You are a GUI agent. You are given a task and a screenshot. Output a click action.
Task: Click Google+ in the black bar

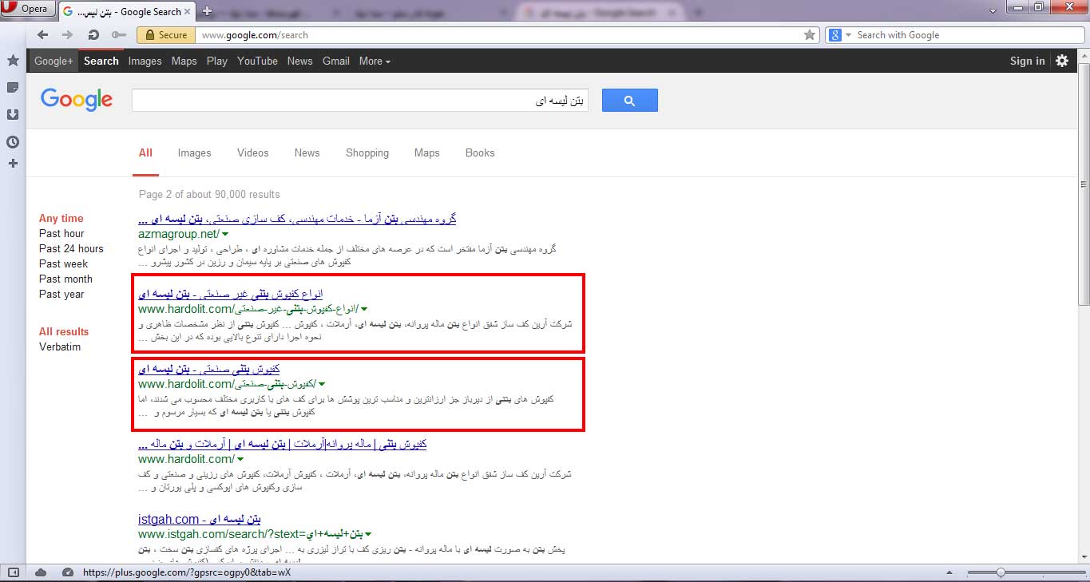(54, 61)
